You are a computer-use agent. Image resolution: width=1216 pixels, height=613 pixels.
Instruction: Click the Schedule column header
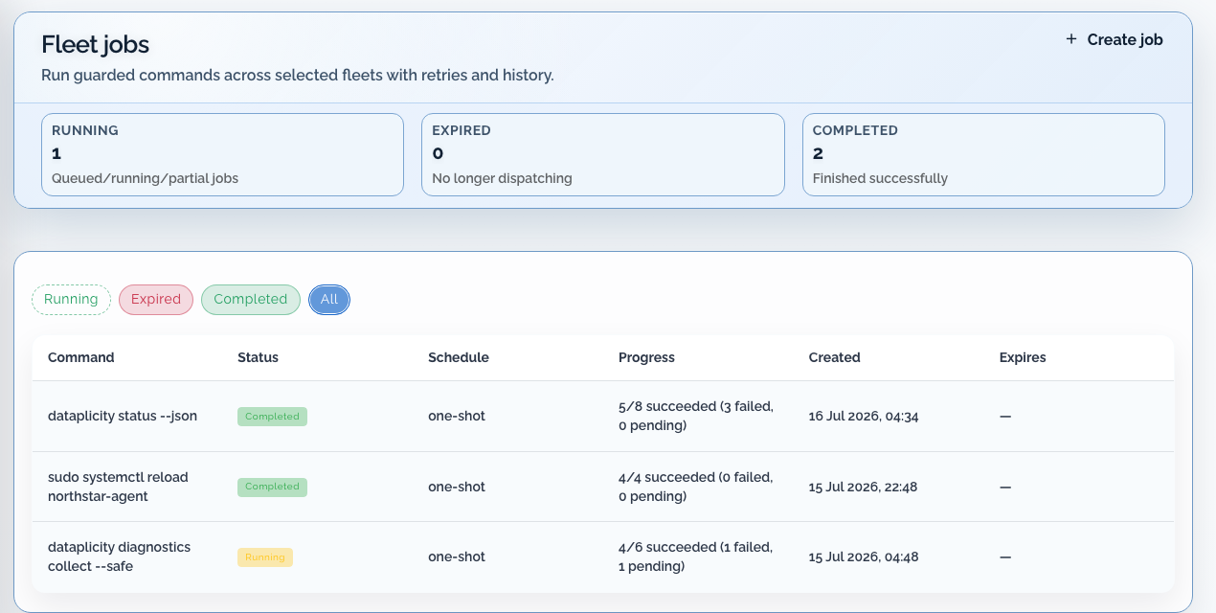[459, 357]
